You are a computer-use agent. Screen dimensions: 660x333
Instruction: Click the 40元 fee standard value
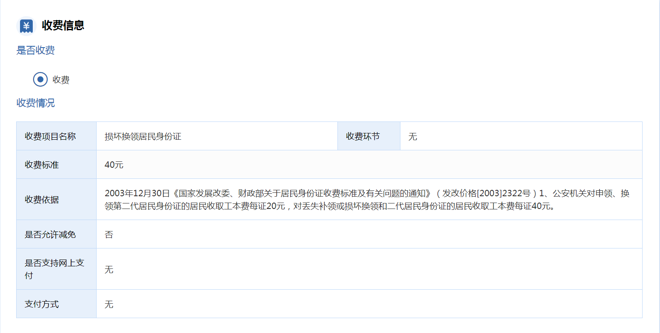114,165
